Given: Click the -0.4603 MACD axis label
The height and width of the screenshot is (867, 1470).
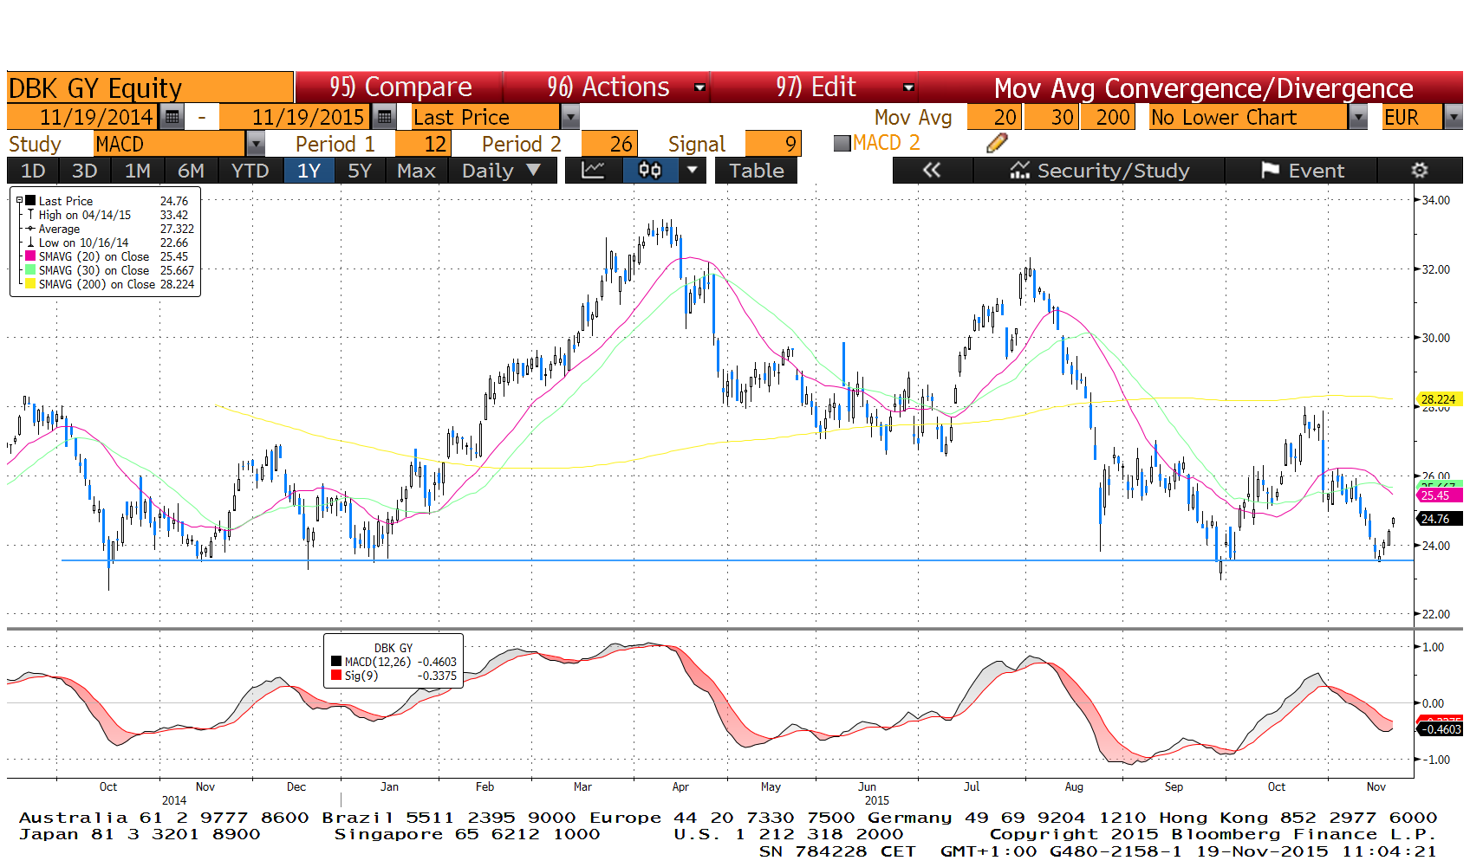Looking at the screenshot, I should (x=1439, y=729).
